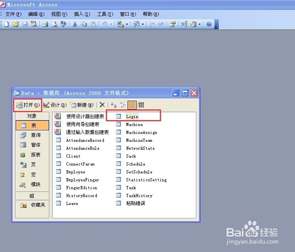Click the Open folder toolbar icon
Image resolution: width=295 pixels, height=252 pixels.
[16, 24]
